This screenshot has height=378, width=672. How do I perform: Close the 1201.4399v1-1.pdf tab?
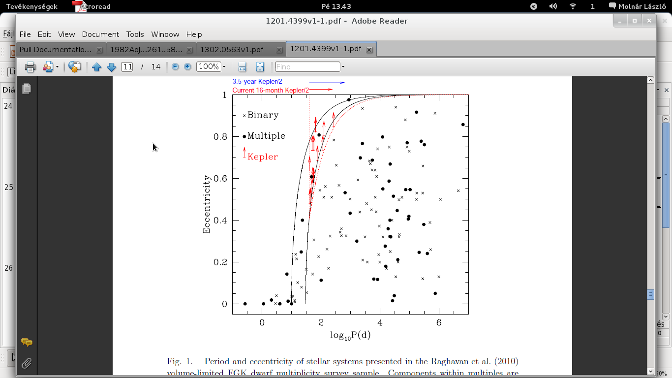click(x=369, y=50)
